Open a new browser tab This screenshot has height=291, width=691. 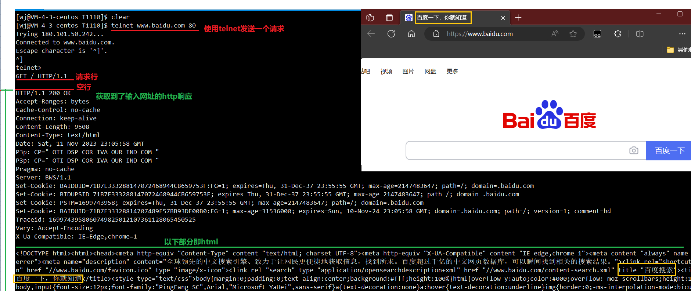coord(518,18)
